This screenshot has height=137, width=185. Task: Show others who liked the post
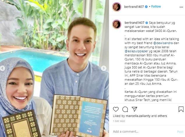[162, 116]
